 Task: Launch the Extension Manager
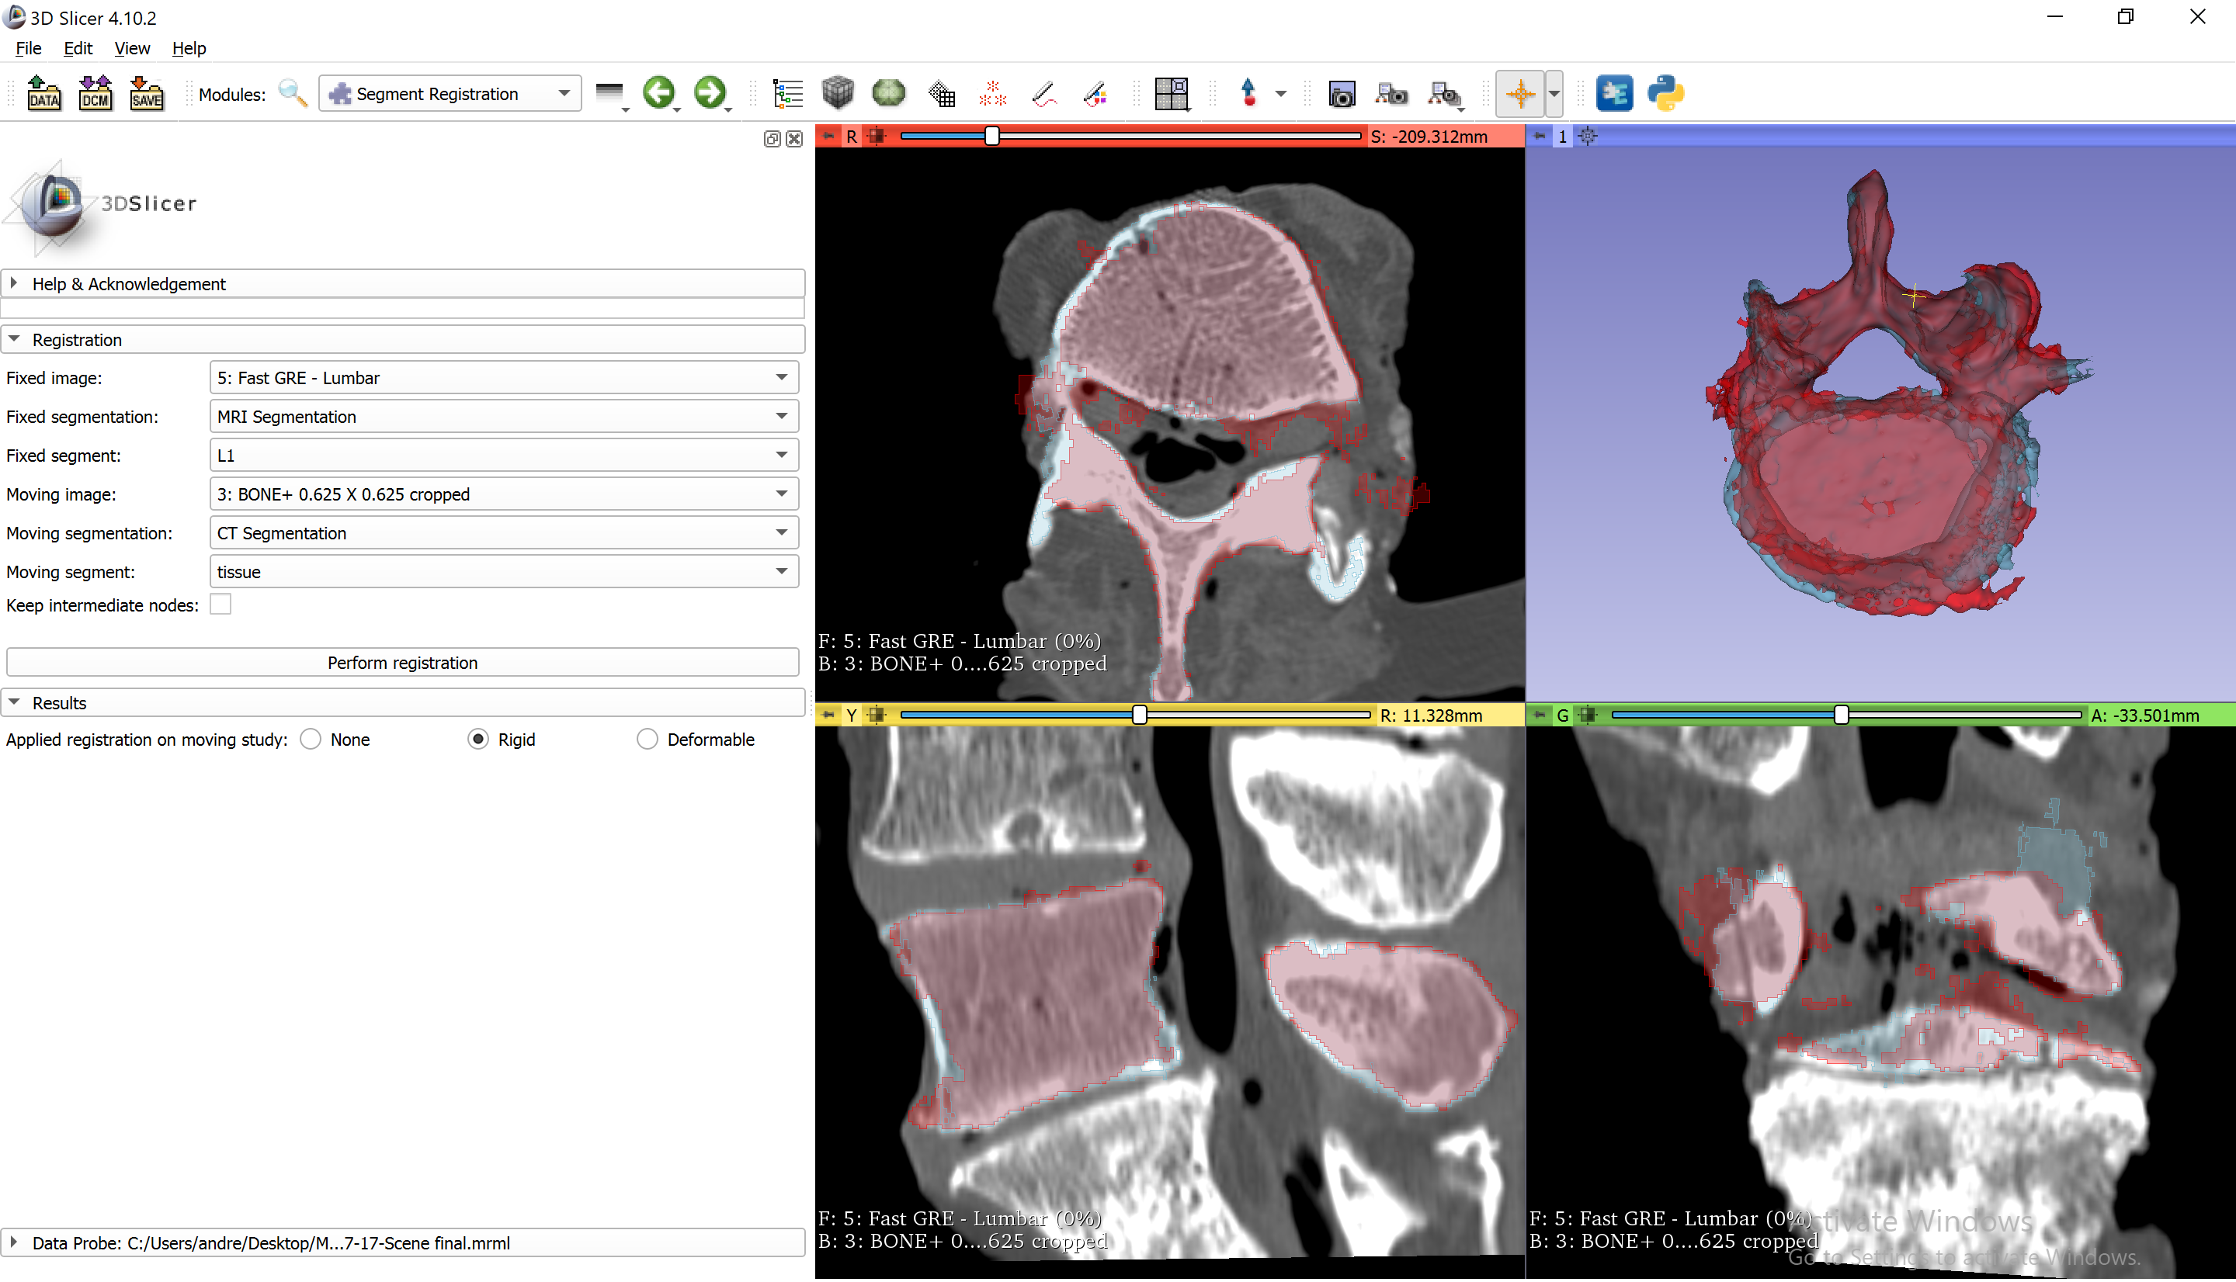pyautogui.click(x=1614, y=92)
